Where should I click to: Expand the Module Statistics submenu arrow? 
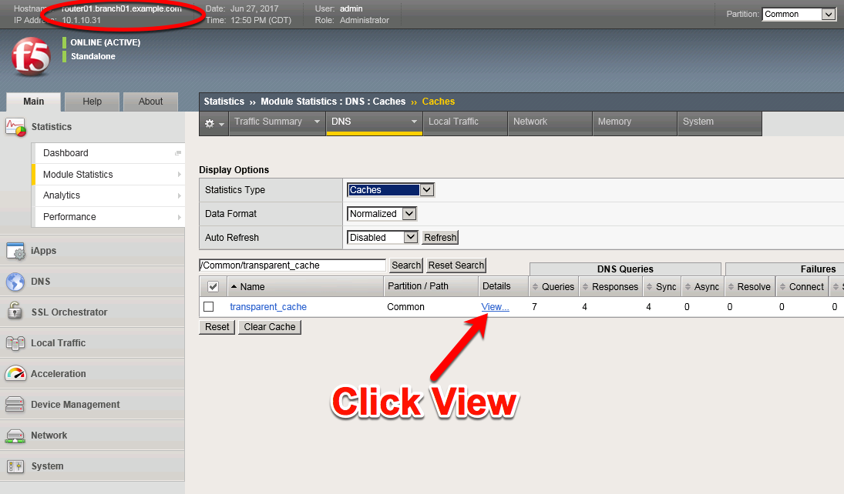(180, 174)
